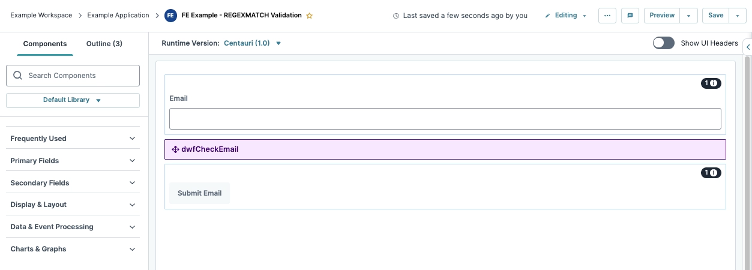
Task: Expand the Charts & Graphs section
Action: (x=73, y=249)
